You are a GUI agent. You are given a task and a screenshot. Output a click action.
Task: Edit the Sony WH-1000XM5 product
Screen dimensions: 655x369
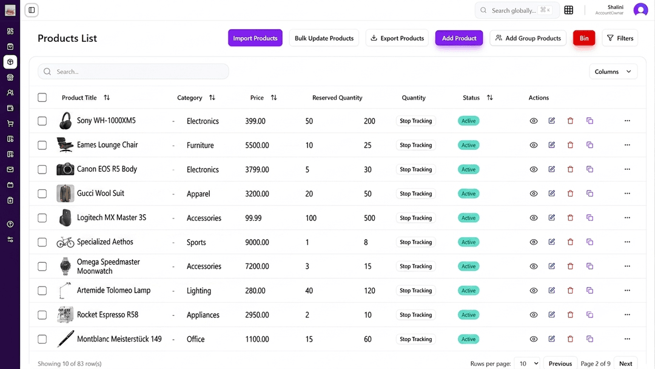[x=552, y=121]
